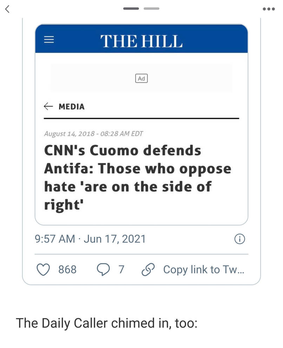
Task: Click the 7 replies count
Action: point(121,269)
